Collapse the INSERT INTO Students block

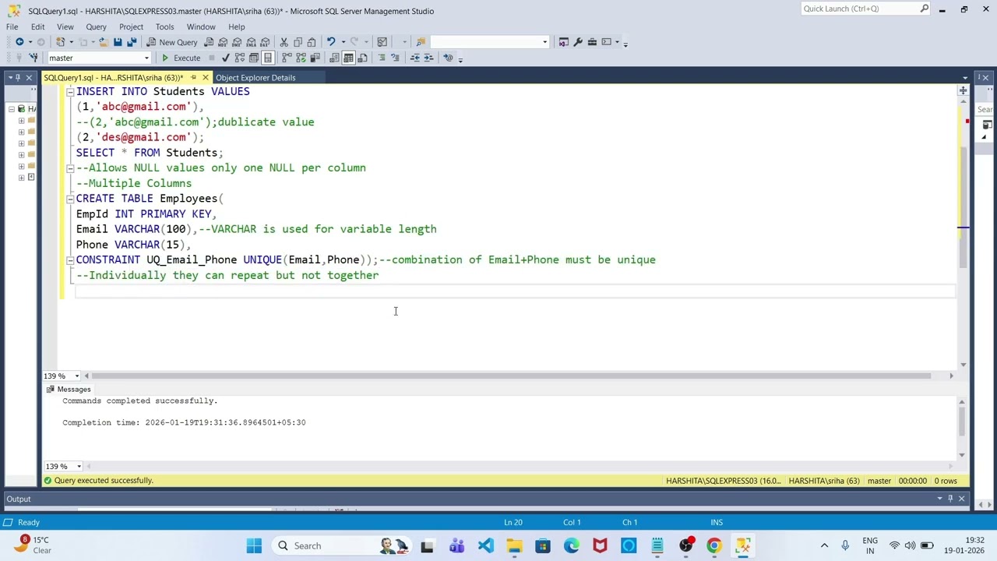click(69, 92)
